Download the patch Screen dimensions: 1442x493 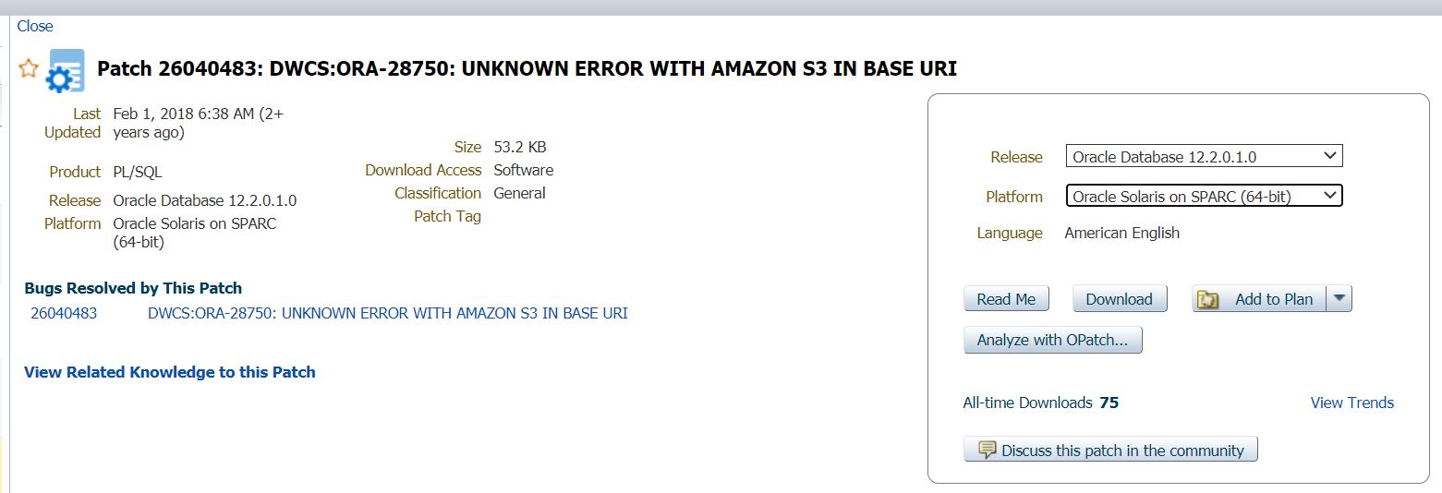[x=1119, y=299]
